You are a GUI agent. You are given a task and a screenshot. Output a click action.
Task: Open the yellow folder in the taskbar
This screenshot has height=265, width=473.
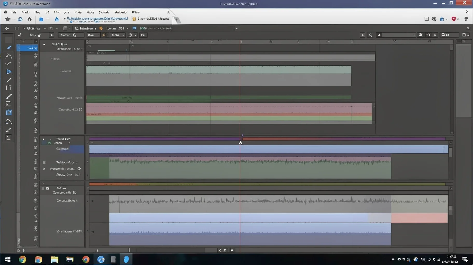coord(54,259)
